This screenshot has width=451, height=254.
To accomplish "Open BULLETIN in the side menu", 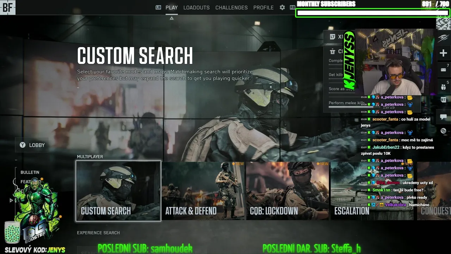I will pos(30,172).
